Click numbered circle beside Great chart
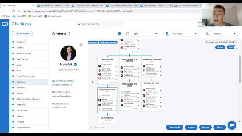 click(90, 127)
